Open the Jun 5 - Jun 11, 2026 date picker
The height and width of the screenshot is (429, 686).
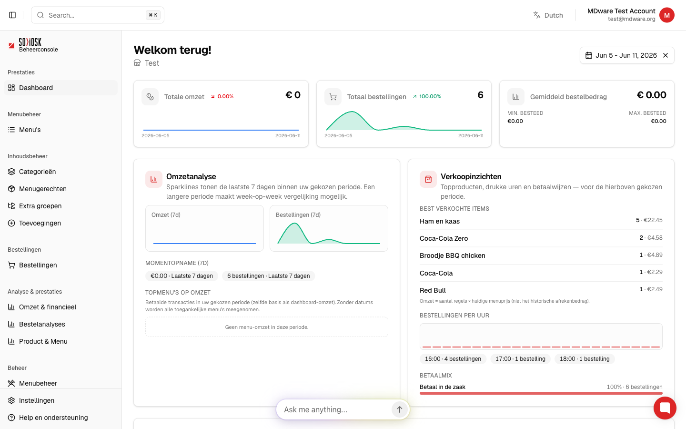coord(627,55)
